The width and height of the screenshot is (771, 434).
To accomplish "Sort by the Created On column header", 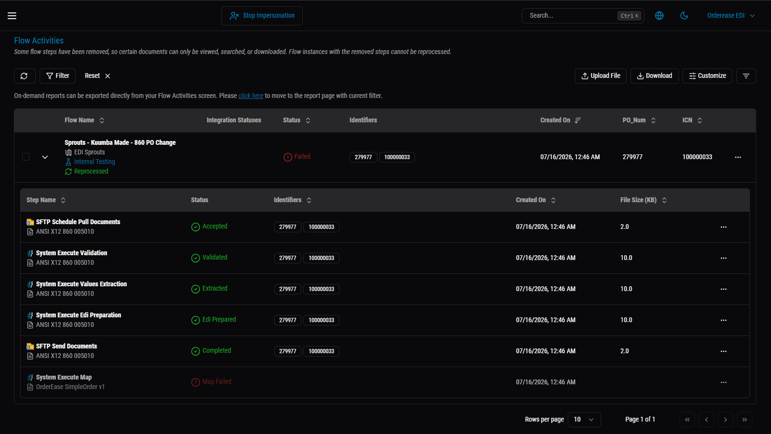I will [x=561, y=120].
